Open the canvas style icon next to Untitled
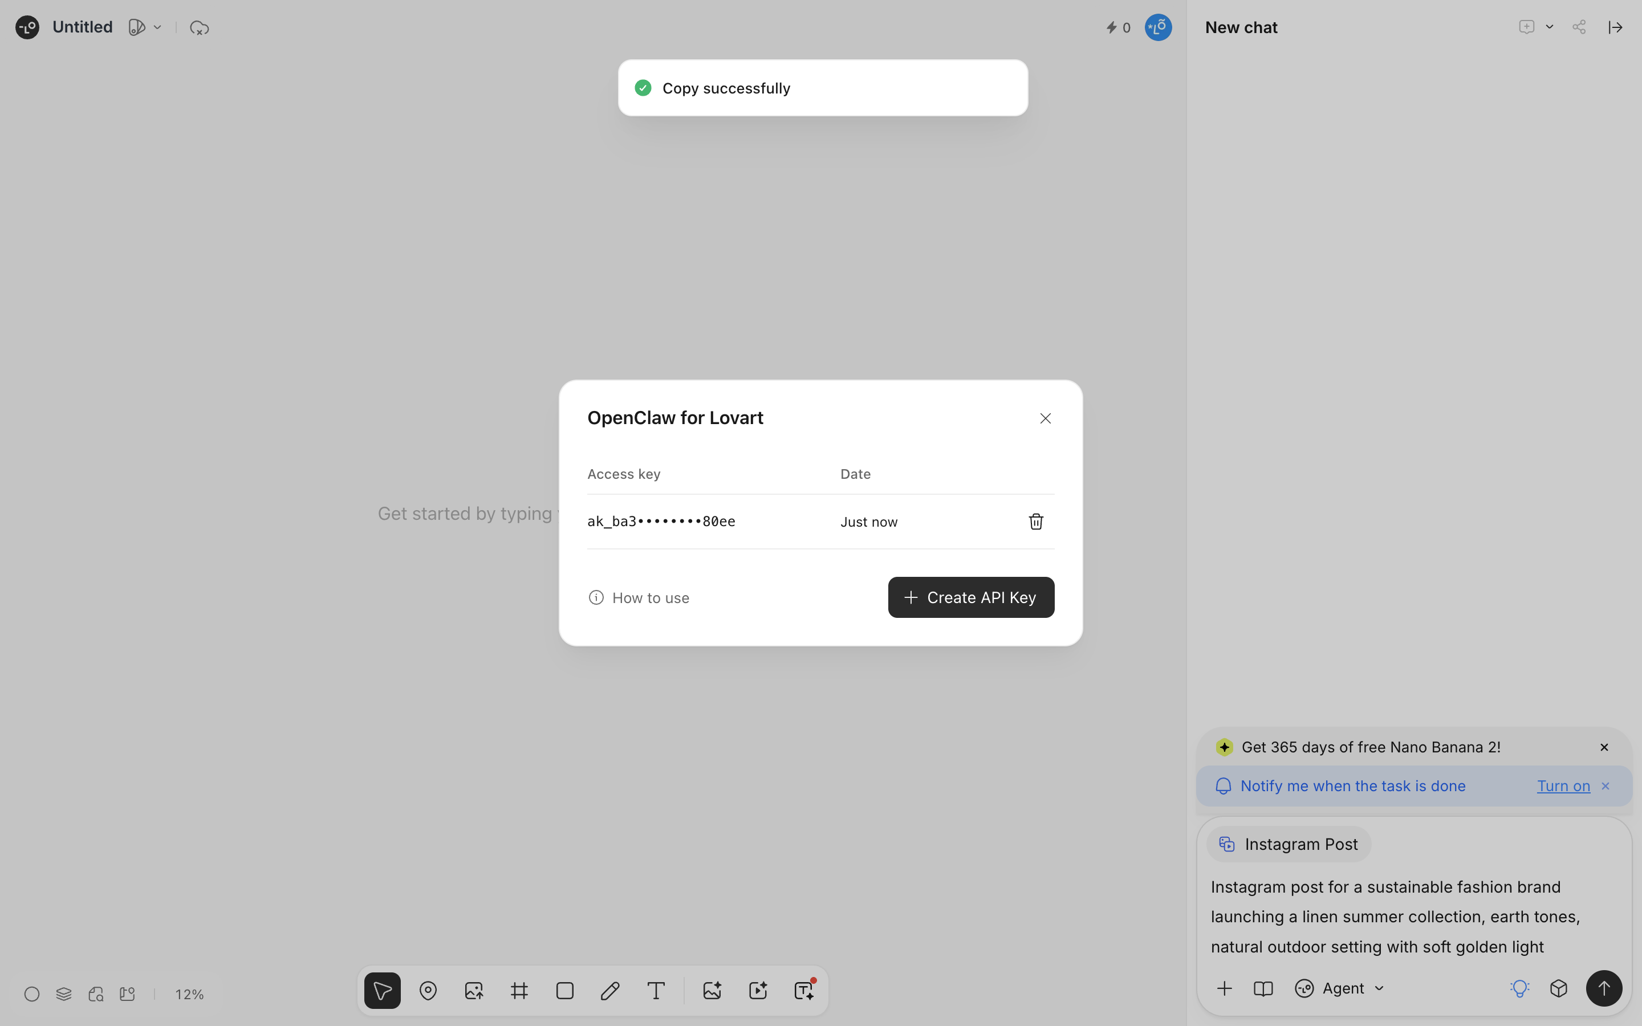Viewport: 1642px width, 1026px height. tap(136, 27)
